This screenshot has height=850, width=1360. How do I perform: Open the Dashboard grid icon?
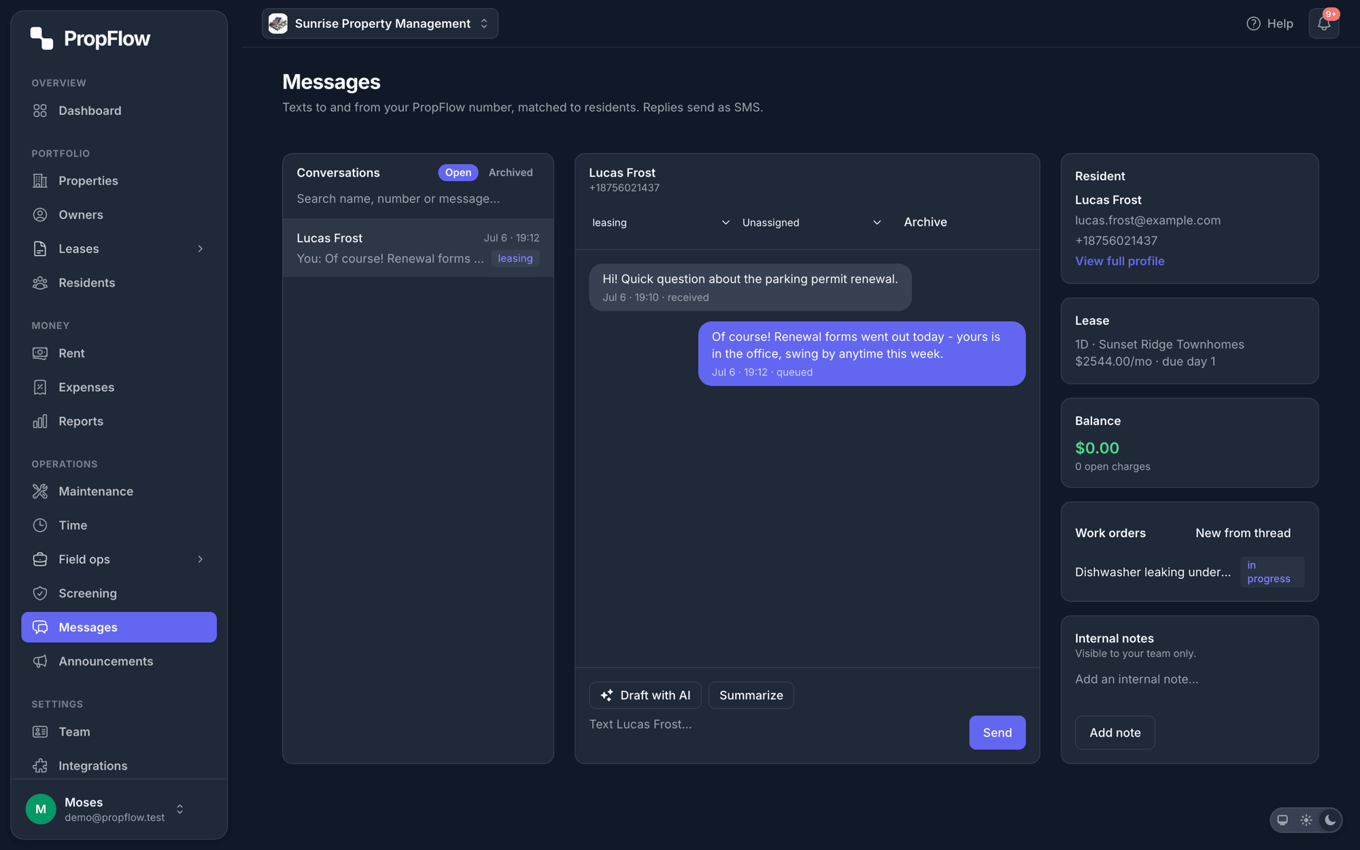40,110
